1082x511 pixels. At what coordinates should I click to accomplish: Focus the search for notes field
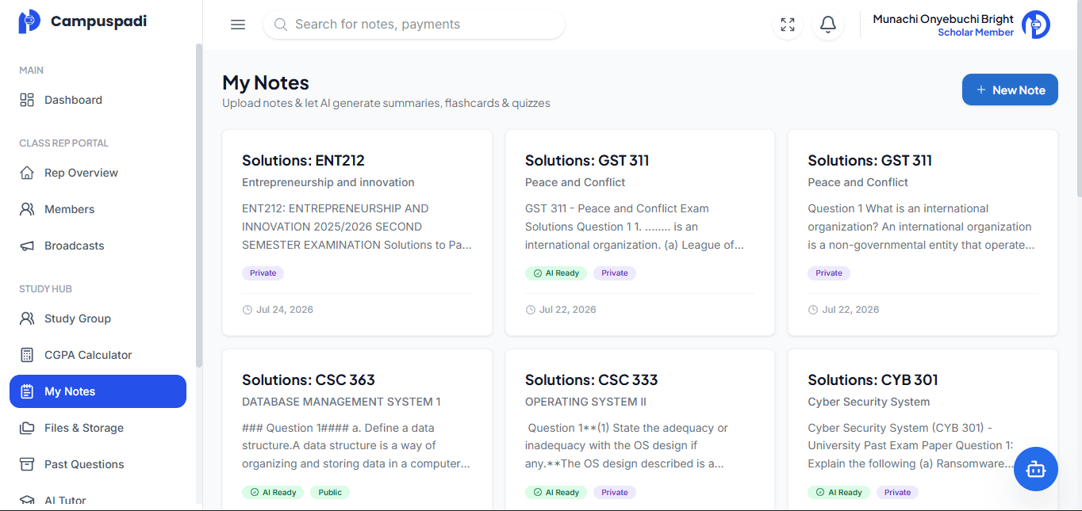[414, 25]
